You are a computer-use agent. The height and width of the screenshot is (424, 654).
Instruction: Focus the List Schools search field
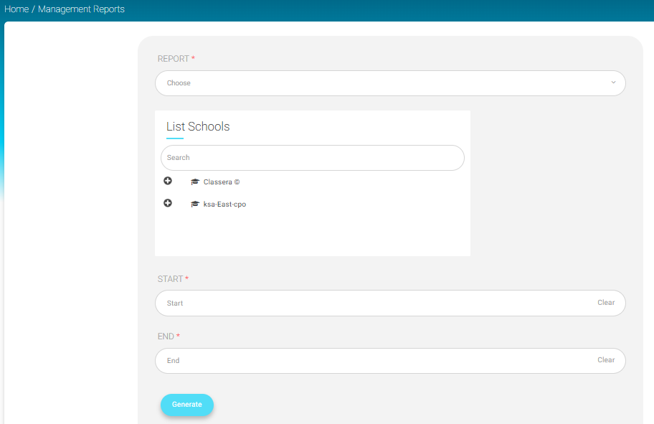[312, 158]
